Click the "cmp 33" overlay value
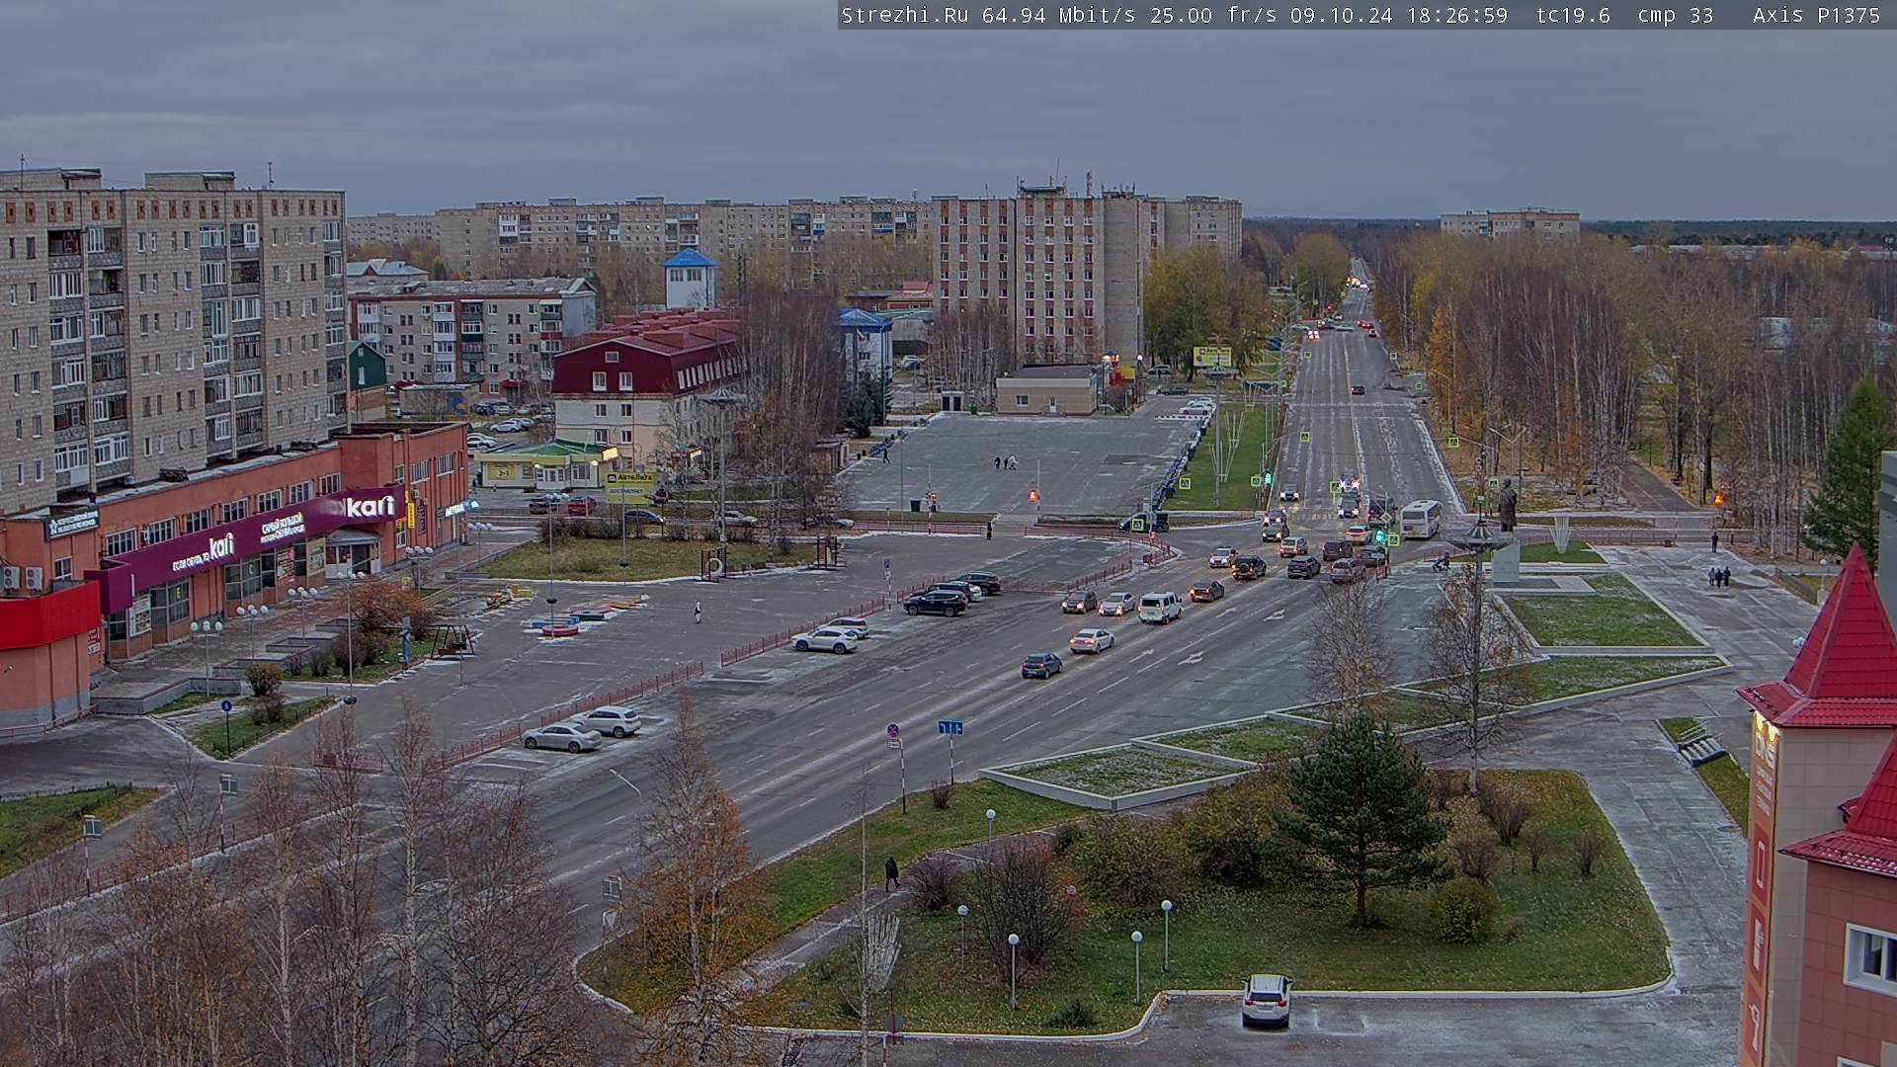1897x1067 pixels. [x=1675, y=15]
